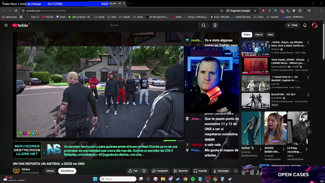View site information icon beside URL
Screen dimensions: 325x183
[23, 11]
